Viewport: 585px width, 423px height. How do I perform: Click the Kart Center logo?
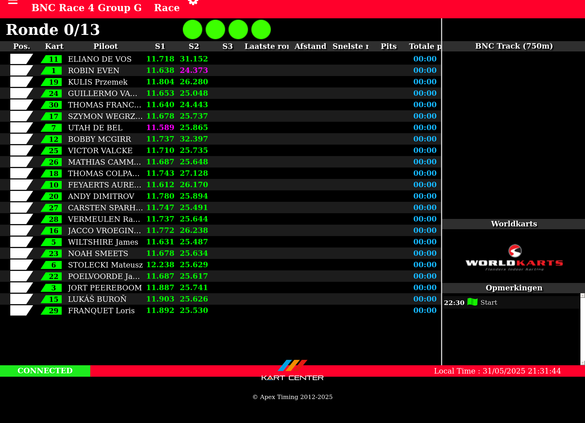point(292,370)
